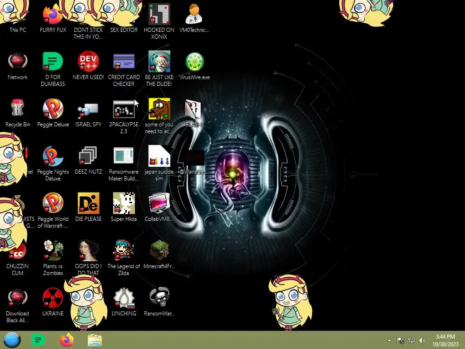Viewport: 465px width, 349px height.
Task: Open File Explorer from taskbar
Action: (95, 340)
